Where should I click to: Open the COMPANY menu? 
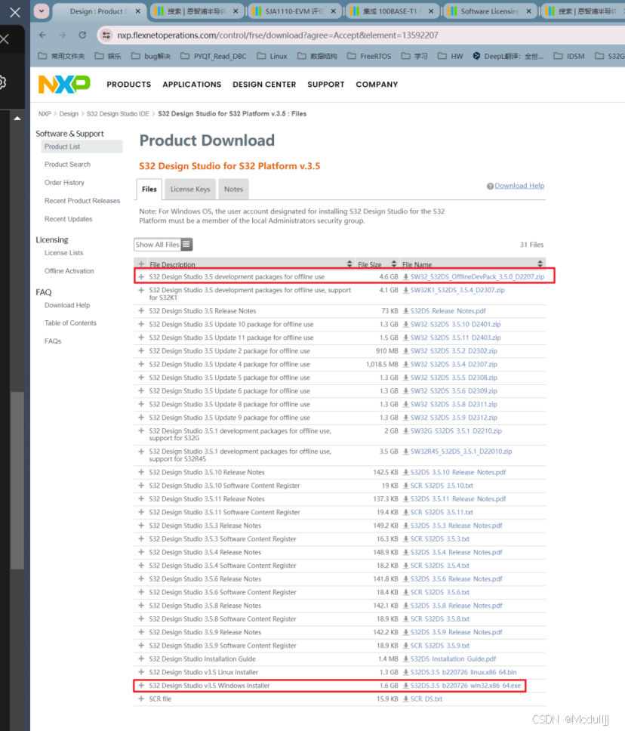(x=377, y=85)
